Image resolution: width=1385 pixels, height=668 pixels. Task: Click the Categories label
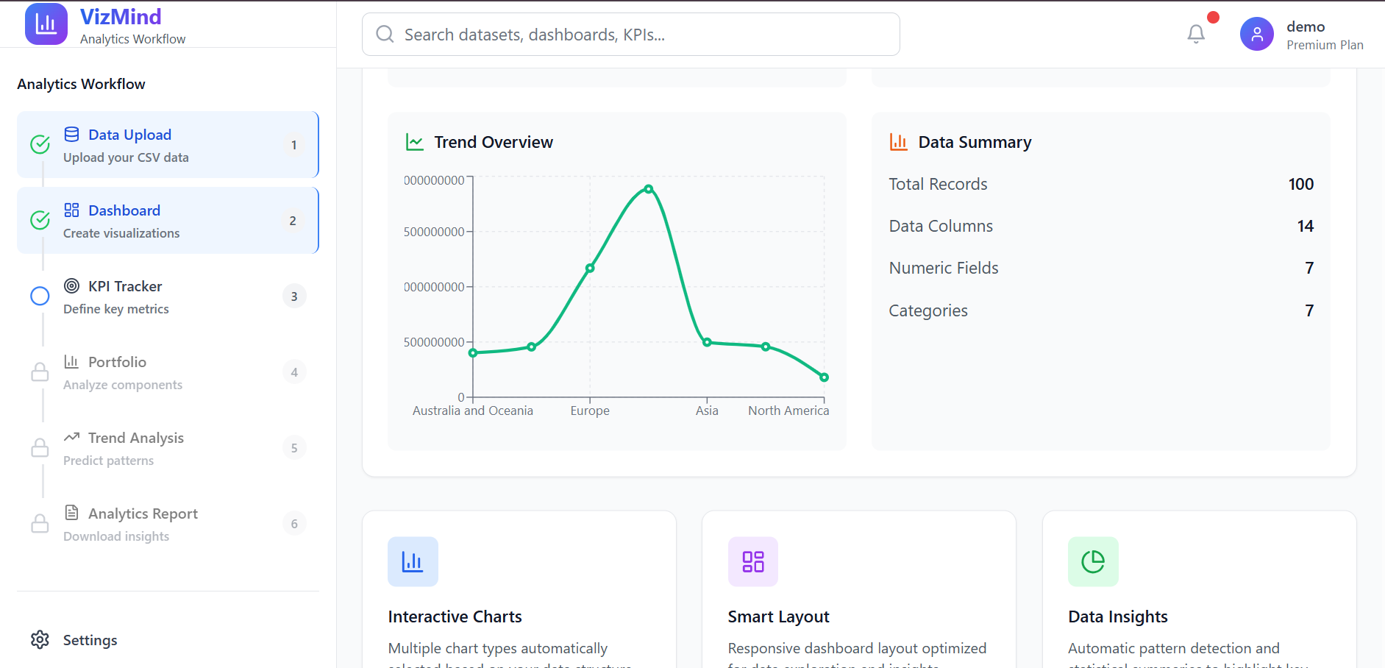[x=928, y=310]
